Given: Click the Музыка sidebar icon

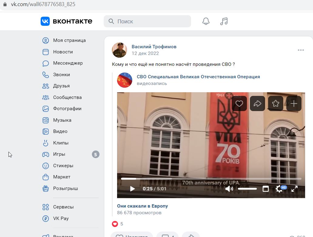Looking at the screenshot, I should (x=45, y=120).
